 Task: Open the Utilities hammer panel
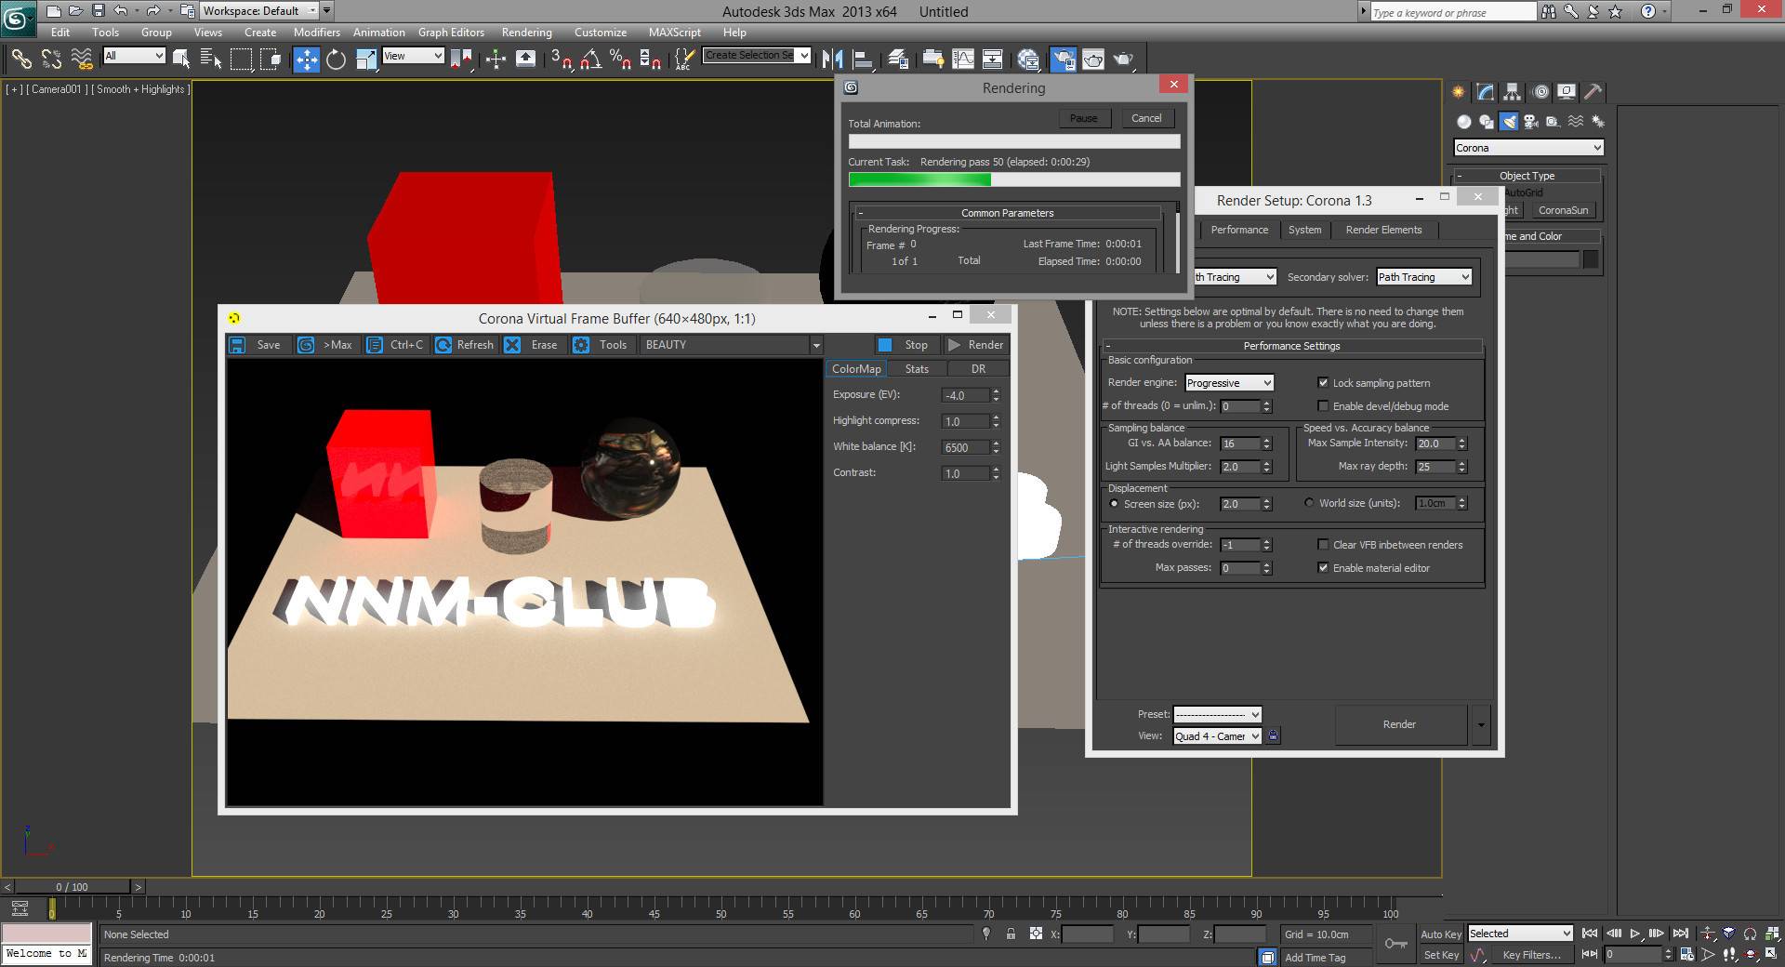pos(1593,92)
